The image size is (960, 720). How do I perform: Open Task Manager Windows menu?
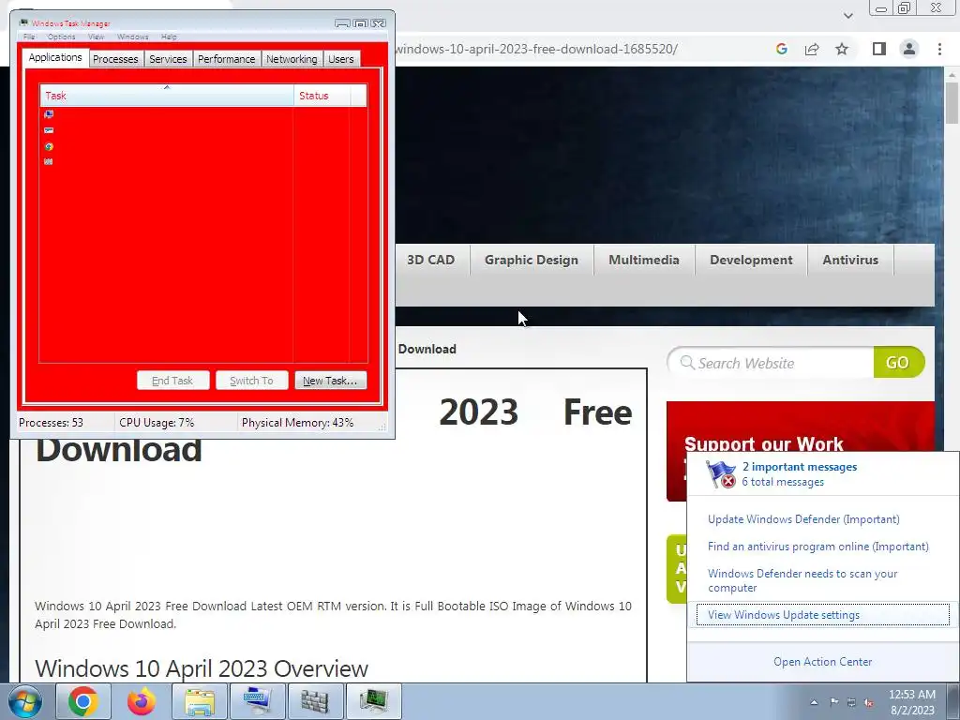click(x=132, y=37)
